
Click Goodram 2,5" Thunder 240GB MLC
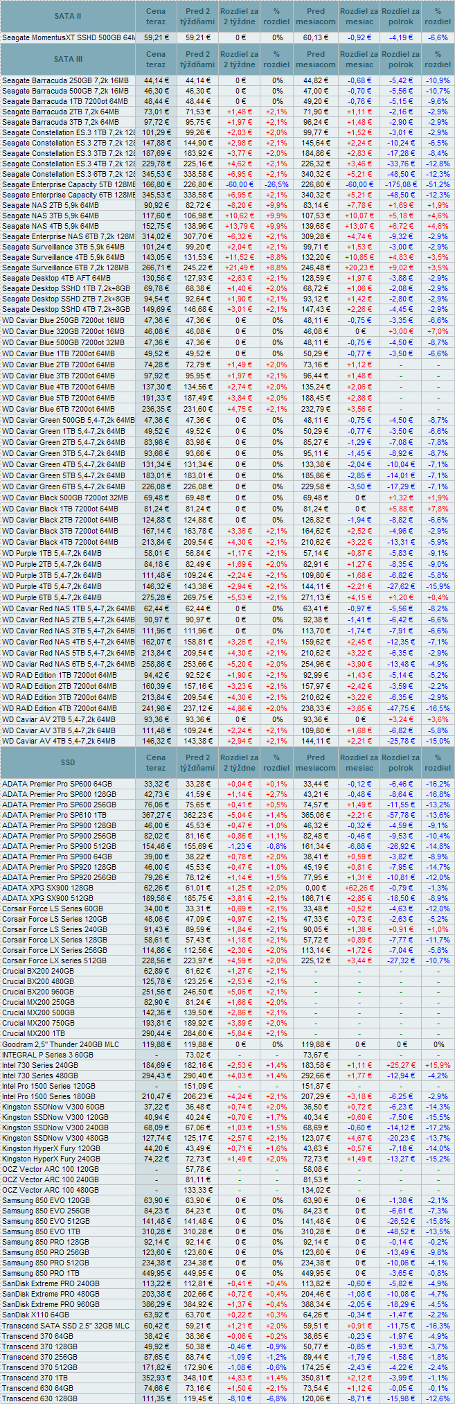coord(60,1044)
